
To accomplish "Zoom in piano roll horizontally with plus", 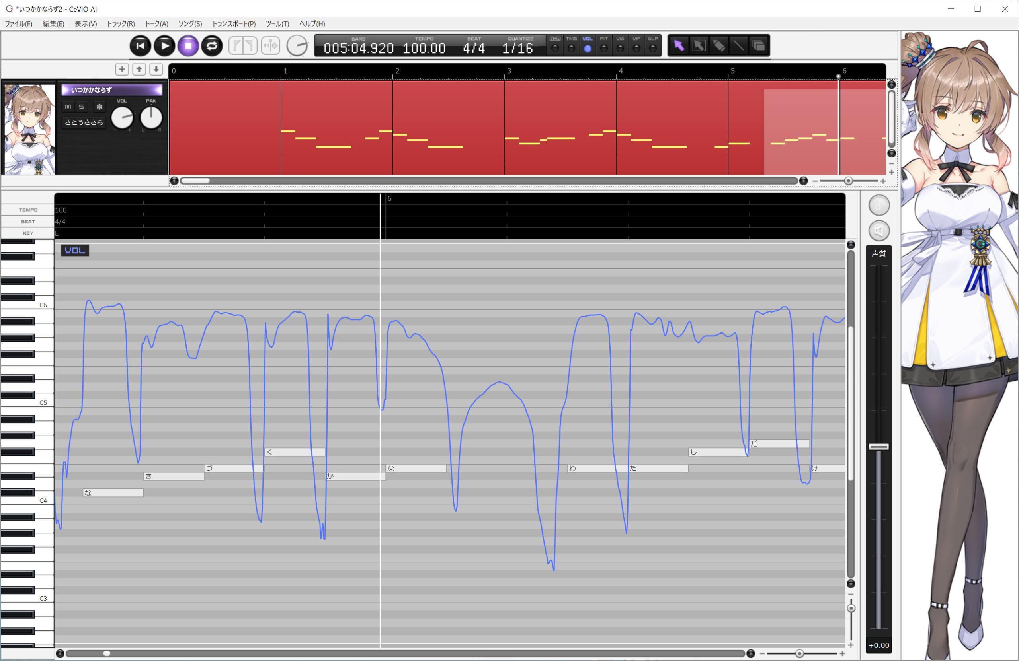I will (842, 654).
